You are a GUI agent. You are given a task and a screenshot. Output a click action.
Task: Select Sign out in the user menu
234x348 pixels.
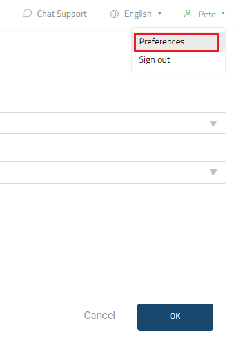click(155, 60)
